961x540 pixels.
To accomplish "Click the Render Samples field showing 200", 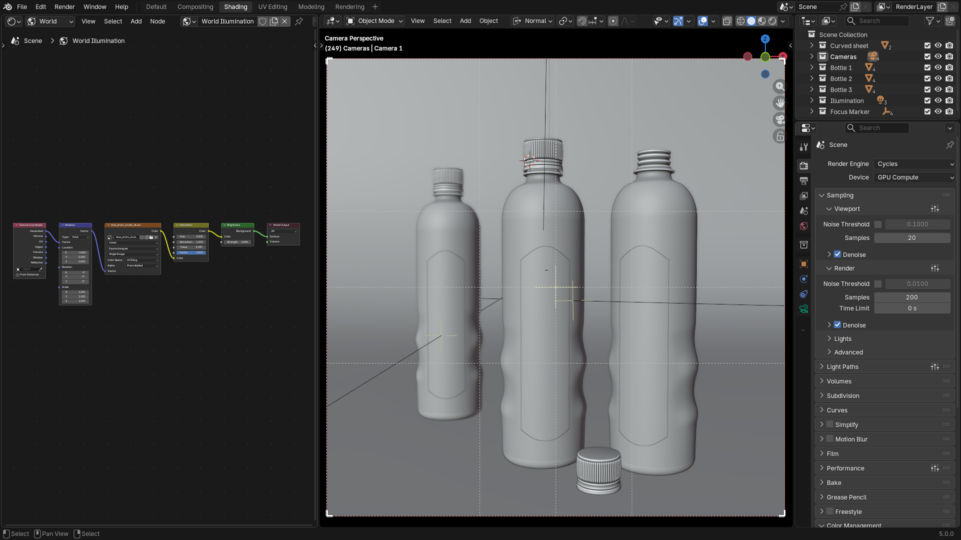I will 912,297.
